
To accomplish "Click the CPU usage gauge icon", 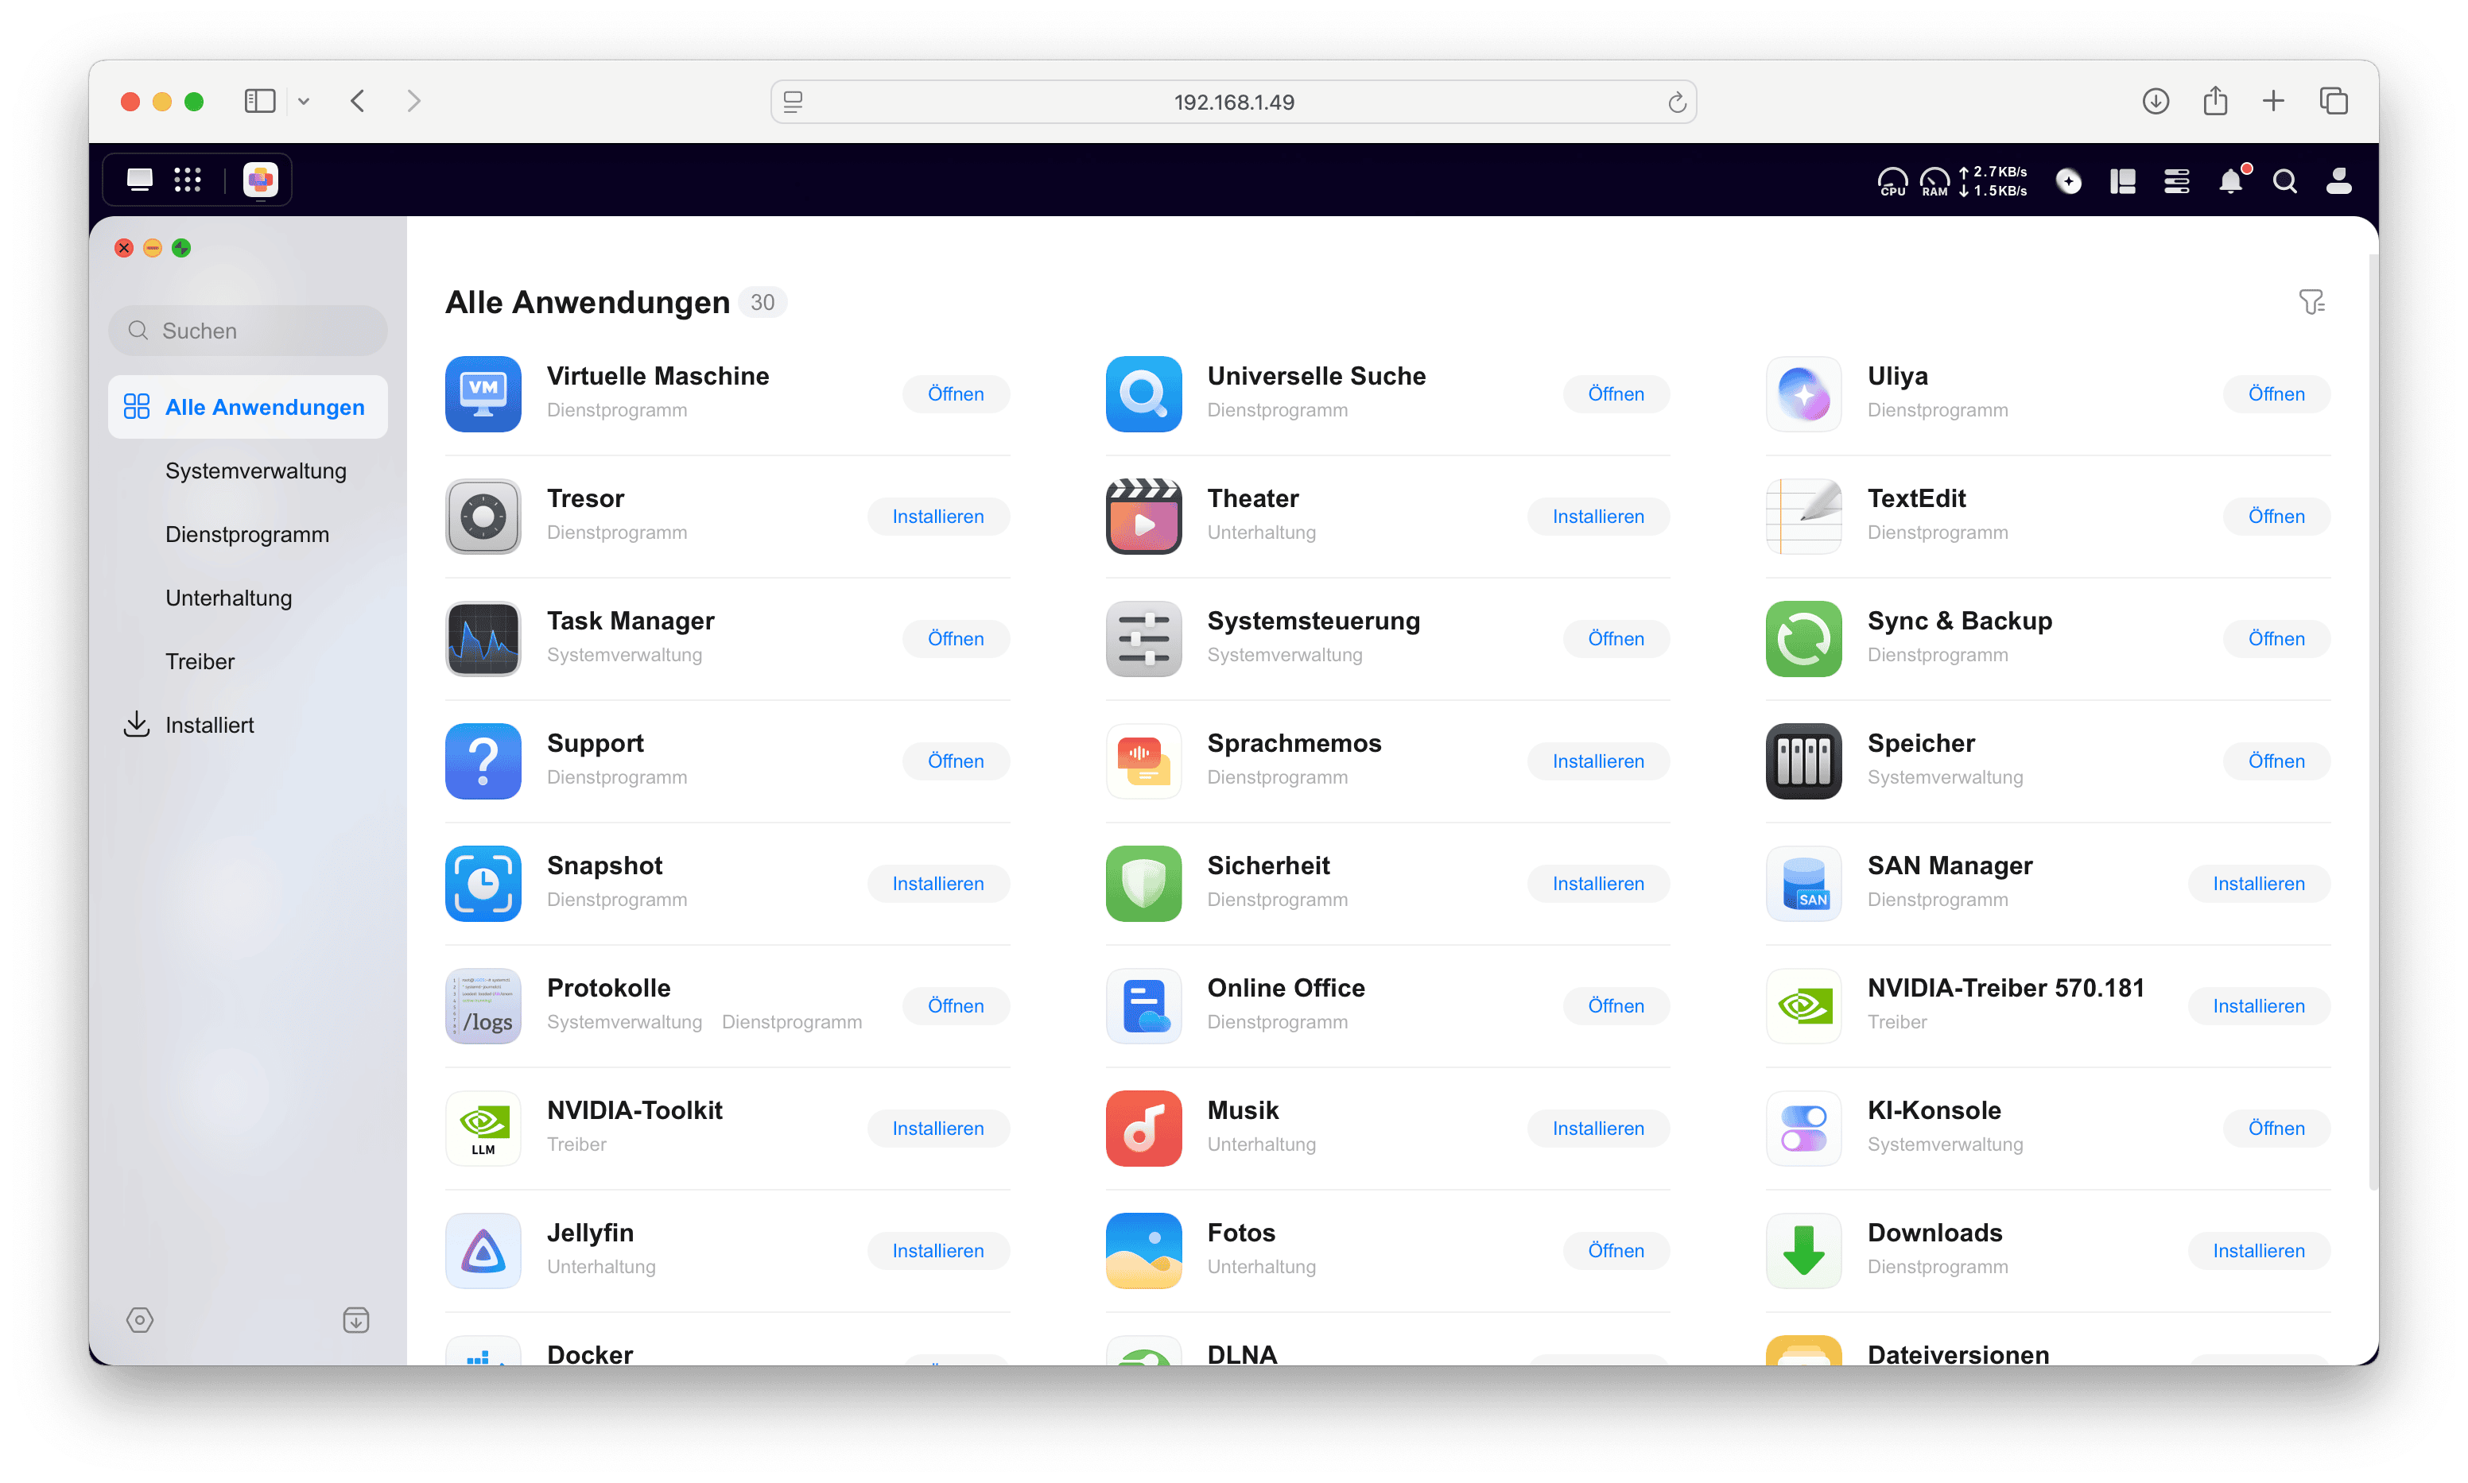I will [x=1892, y=181].
